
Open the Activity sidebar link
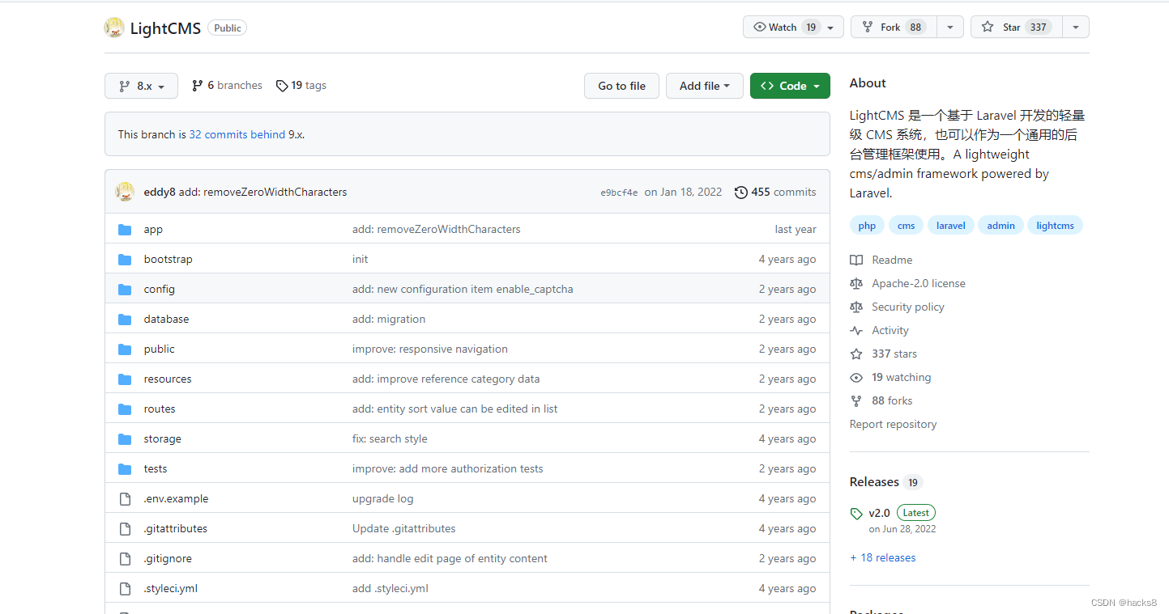click(x=890, y=330)
